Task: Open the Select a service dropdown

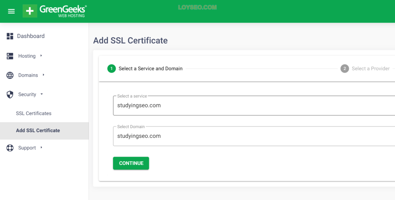Action: tap(254, 106)
